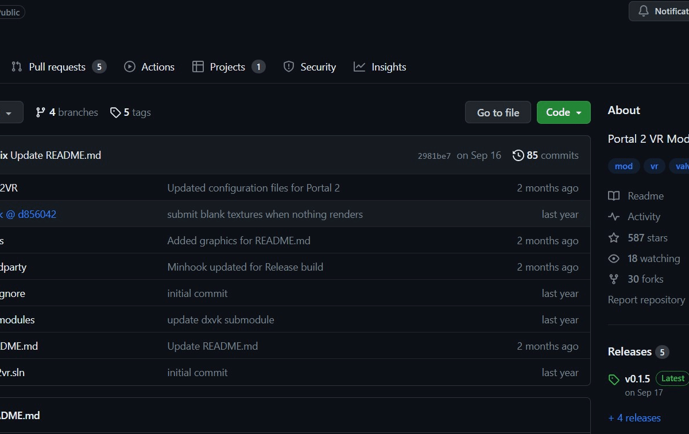Click the commits history clock icon
This screenshot has width=689, height=434.
518,155
